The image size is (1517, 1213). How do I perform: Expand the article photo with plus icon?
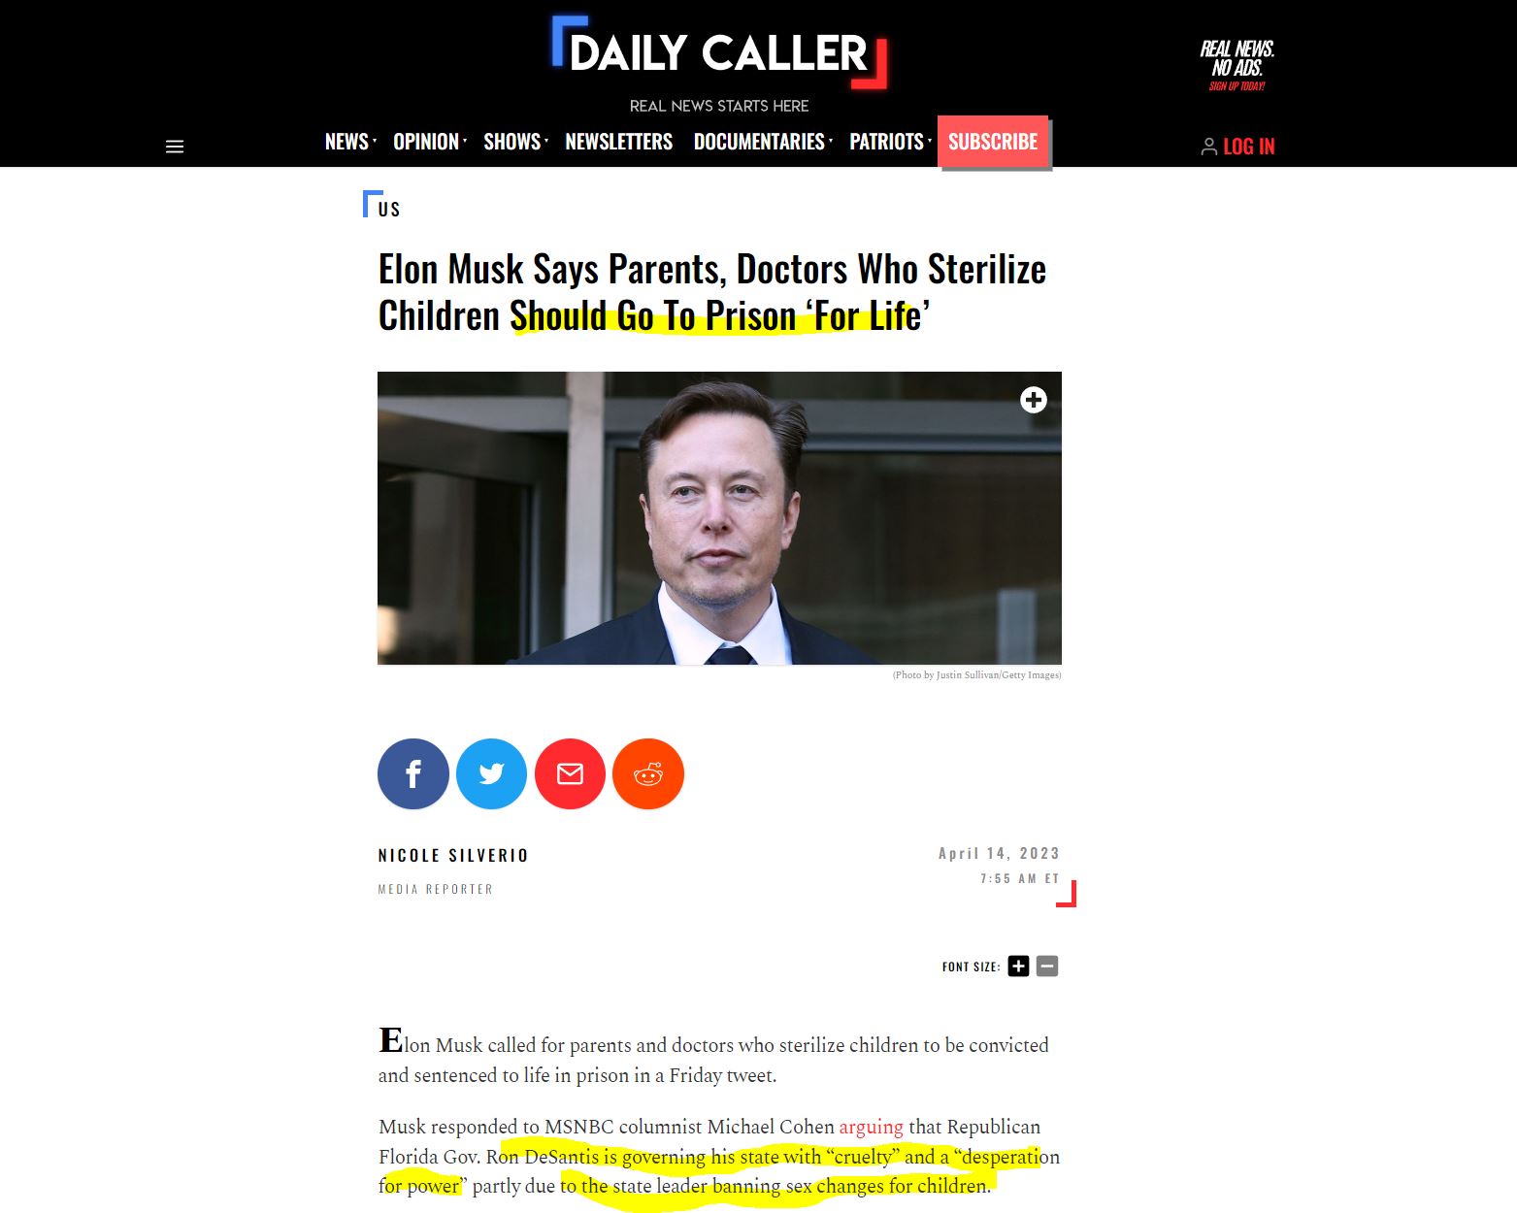(1034, 400)
